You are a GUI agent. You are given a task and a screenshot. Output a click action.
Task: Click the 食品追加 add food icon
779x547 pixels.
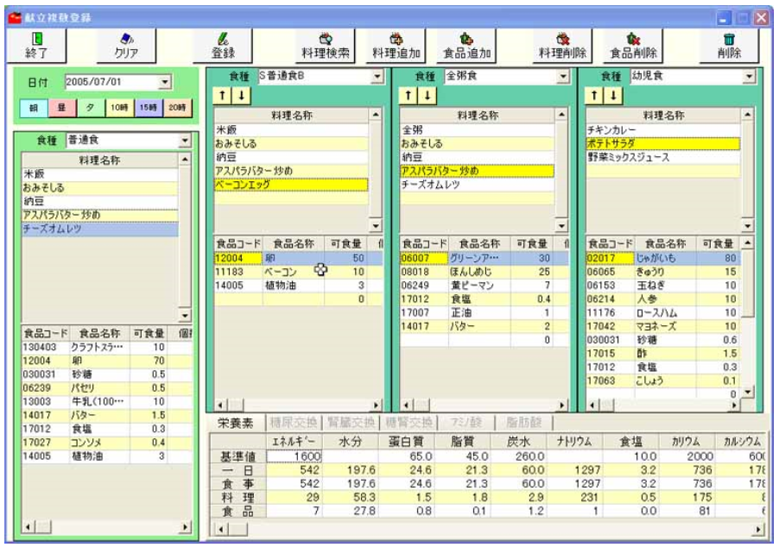(467, 40)
